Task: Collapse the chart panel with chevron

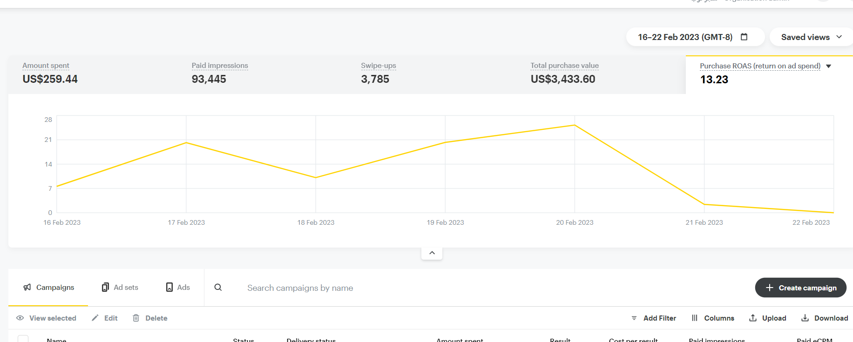Action: click(x=432, y=253)
